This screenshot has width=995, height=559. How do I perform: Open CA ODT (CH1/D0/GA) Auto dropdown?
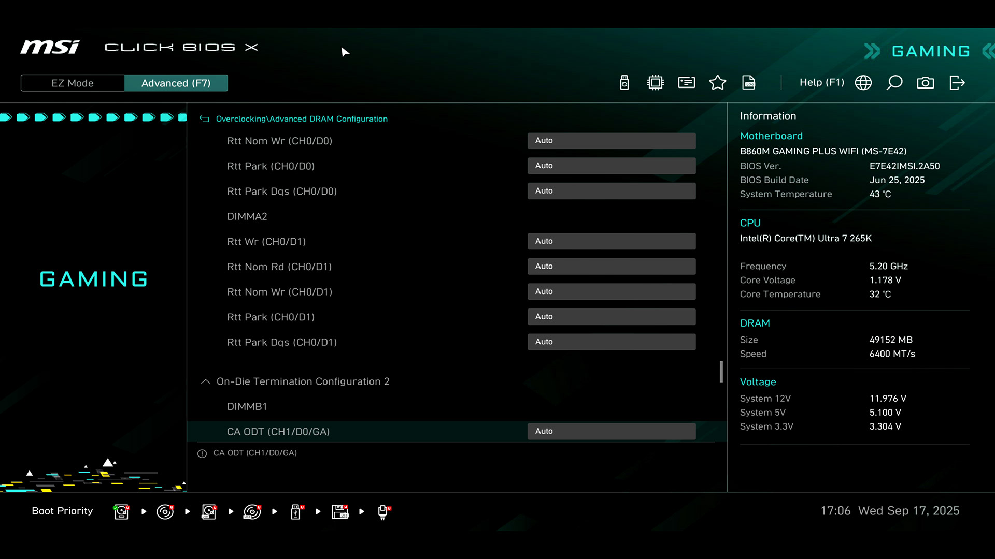coord(611,431)
